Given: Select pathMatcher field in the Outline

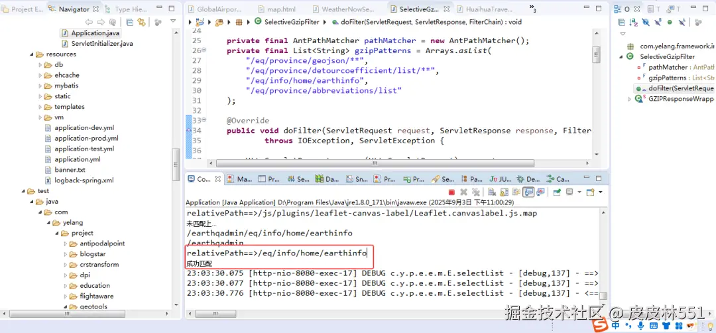Looking at the screenshot, I should coord(675,67).
